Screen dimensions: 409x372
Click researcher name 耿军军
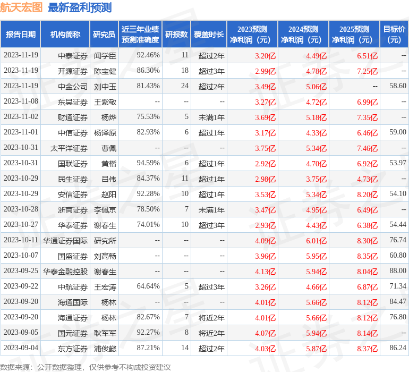(105, 333)
